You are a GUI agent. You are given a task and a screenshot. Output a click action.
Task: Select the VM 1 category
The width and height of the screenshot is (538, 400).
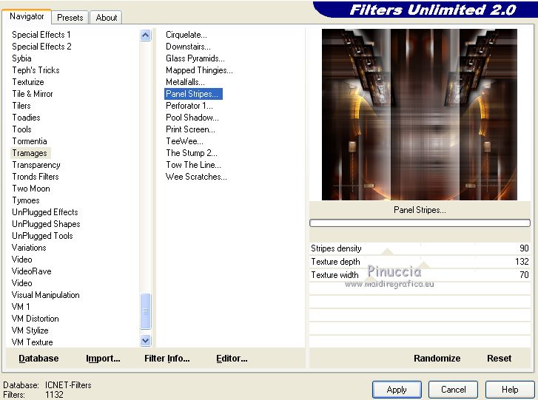21,306
